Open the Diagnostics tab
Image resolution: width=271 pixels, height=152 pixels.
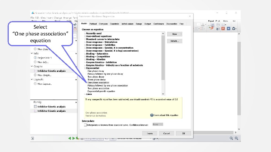(x=172, y=24)
